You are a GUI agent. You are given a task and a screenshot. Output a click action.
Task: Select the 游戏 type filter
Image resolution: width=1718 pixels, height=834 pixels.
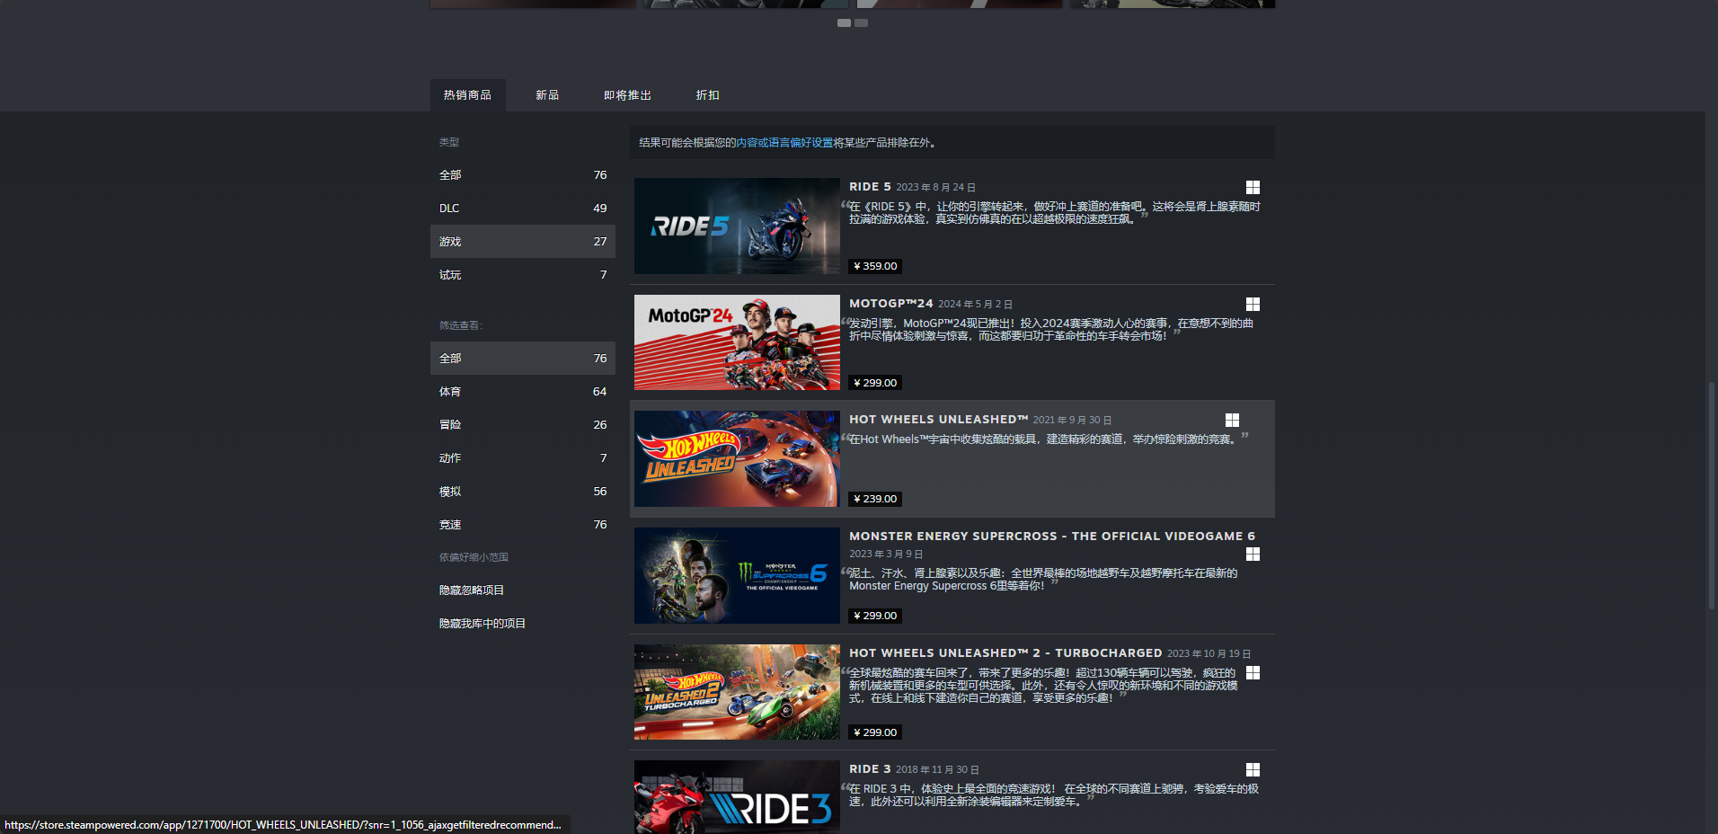pos(523,242)
